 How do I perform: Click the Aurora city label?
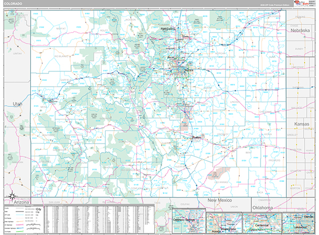pyautogui.click(x=189, y=70)
